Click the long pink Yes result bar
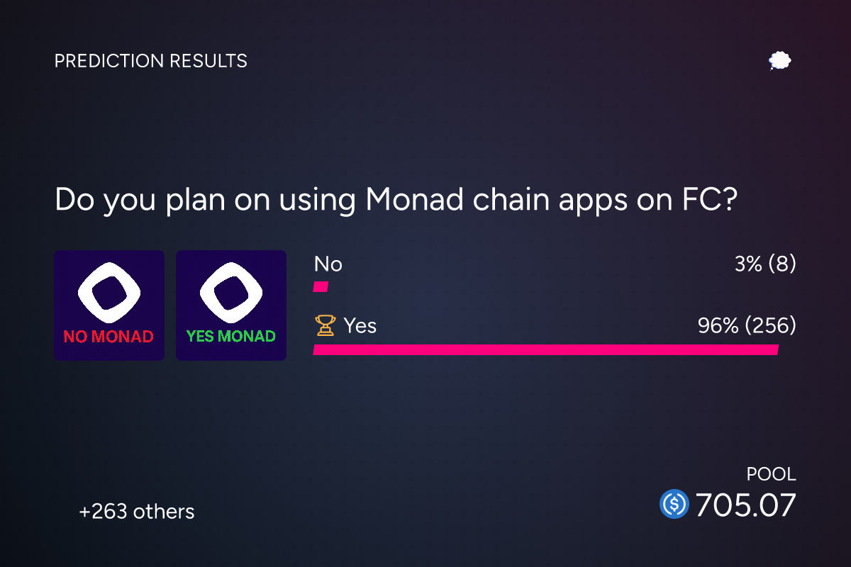Viewport: 851px width, 567px height. [x=546, y=349]
